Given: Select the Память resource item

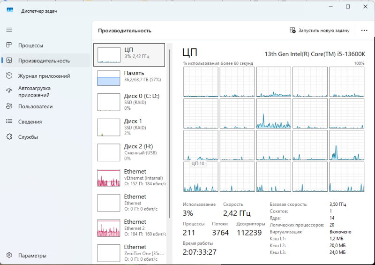Looking at the screenshot, I should [129, 77].
